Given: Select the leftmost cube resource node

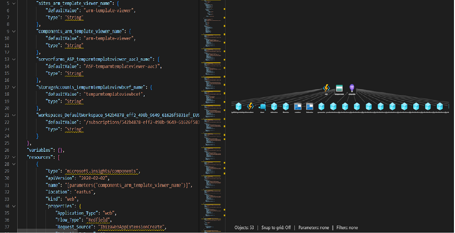Looking at the screenshot, I should point(238,106).
